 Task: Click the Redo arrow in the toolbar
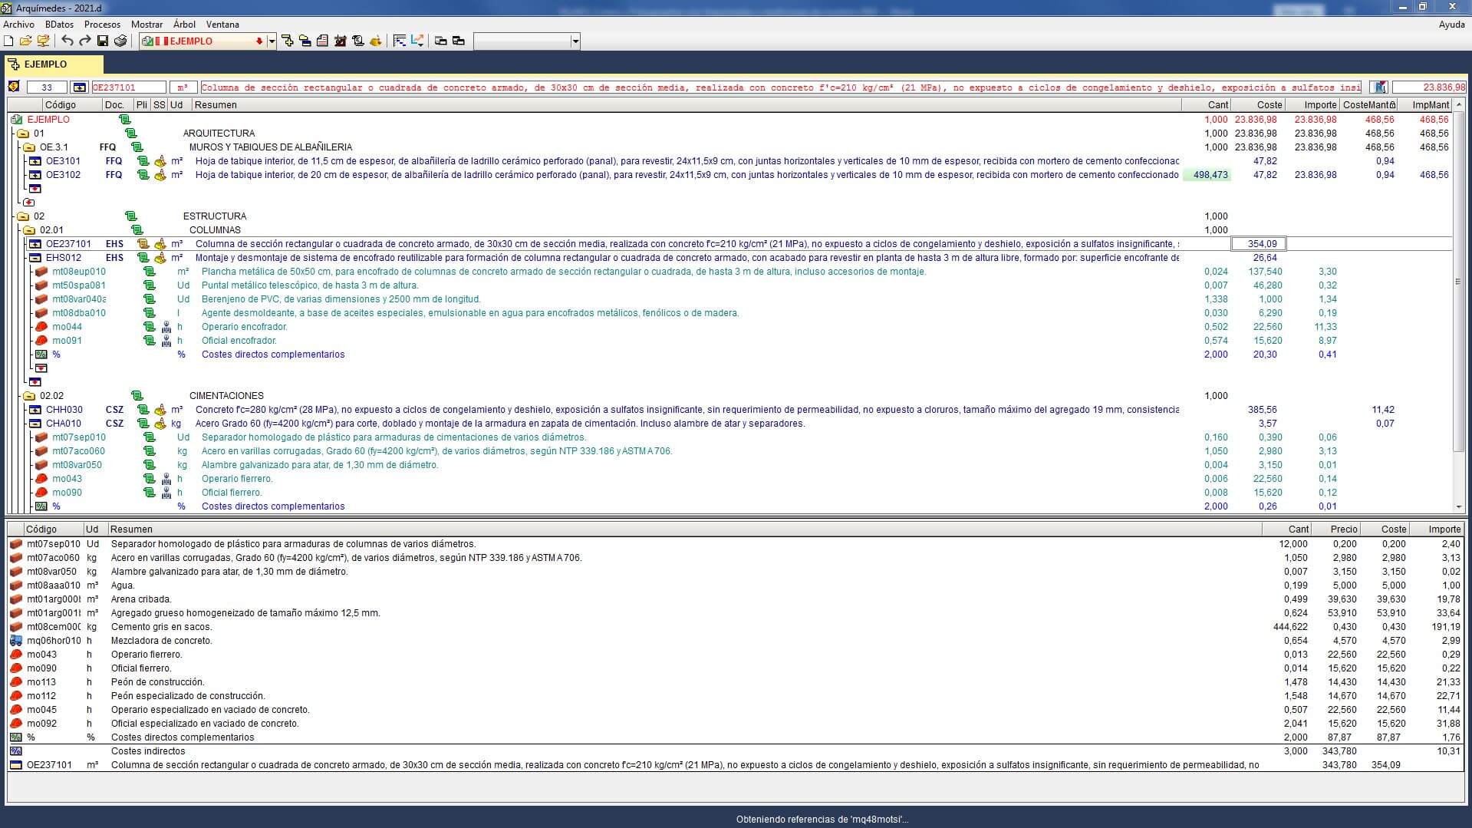(x=84, y=41)
